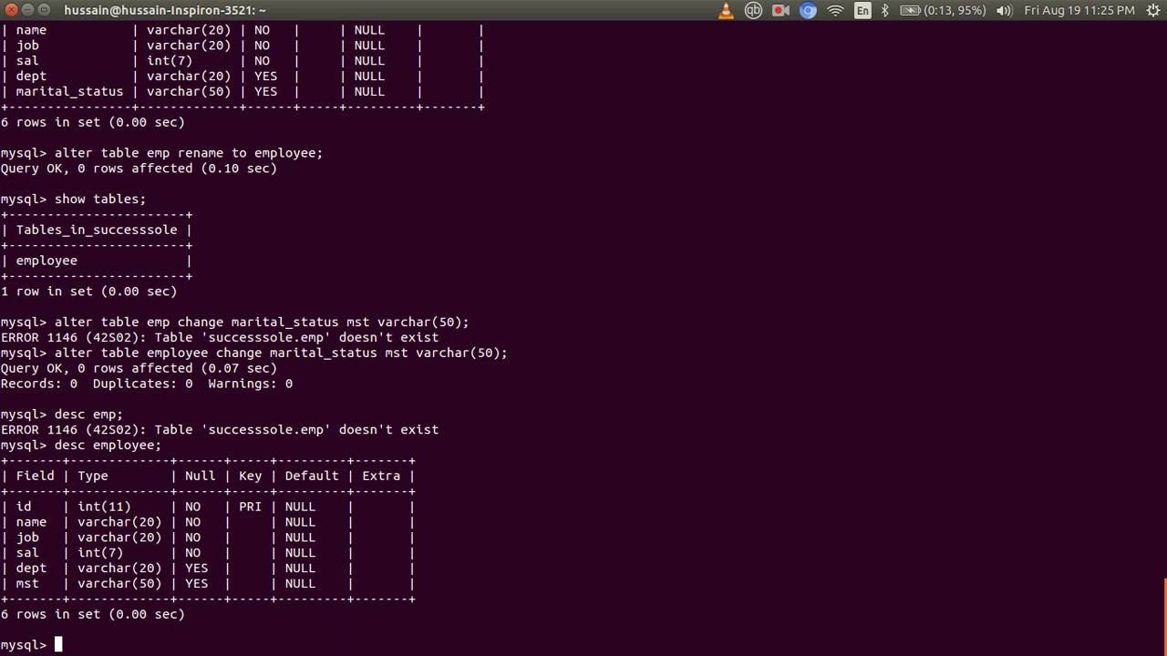This screenshot has height=656, width=1167.
Task: Click the 'alter table emp rename to employee;' command
Action: coord(189,153)
